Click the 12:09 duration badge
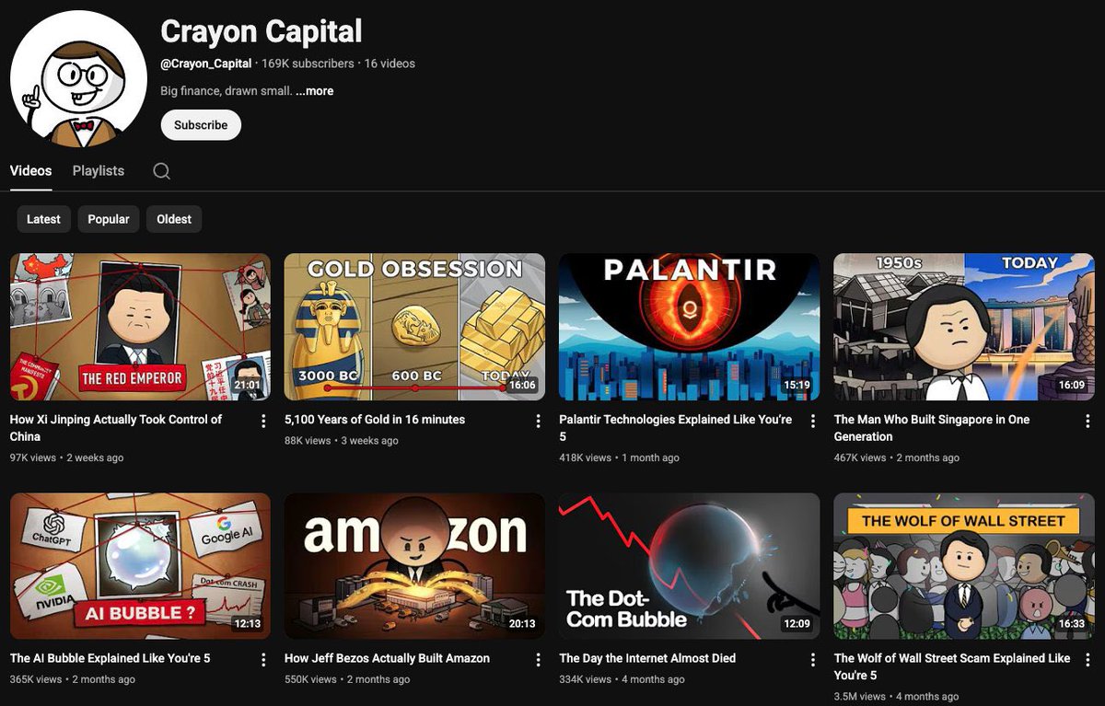 [797, 623]
